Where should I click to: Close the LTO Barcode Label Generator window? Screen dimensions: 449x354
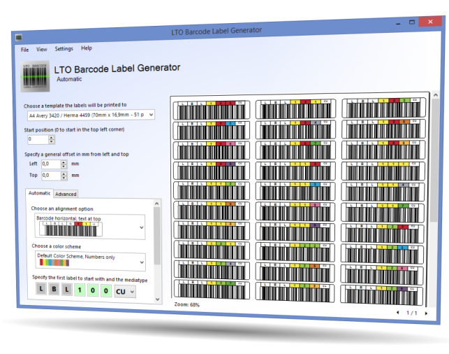coord(430,22)
